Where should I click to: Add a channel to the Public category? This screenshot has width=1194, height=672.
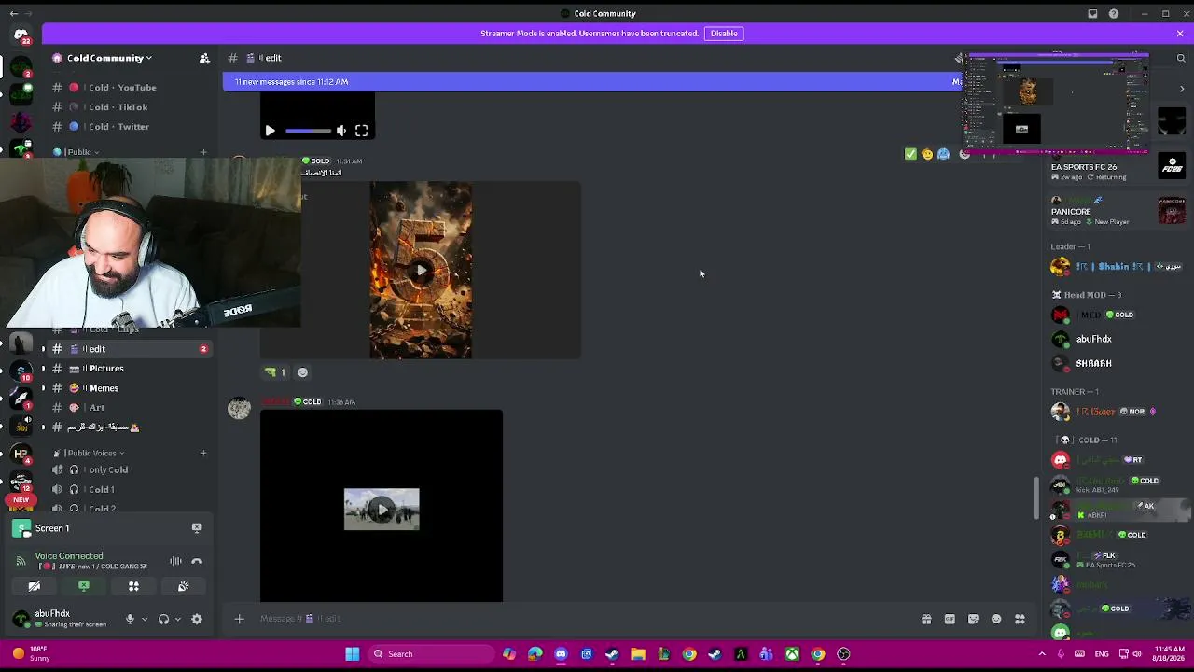[x=203, y=152]
